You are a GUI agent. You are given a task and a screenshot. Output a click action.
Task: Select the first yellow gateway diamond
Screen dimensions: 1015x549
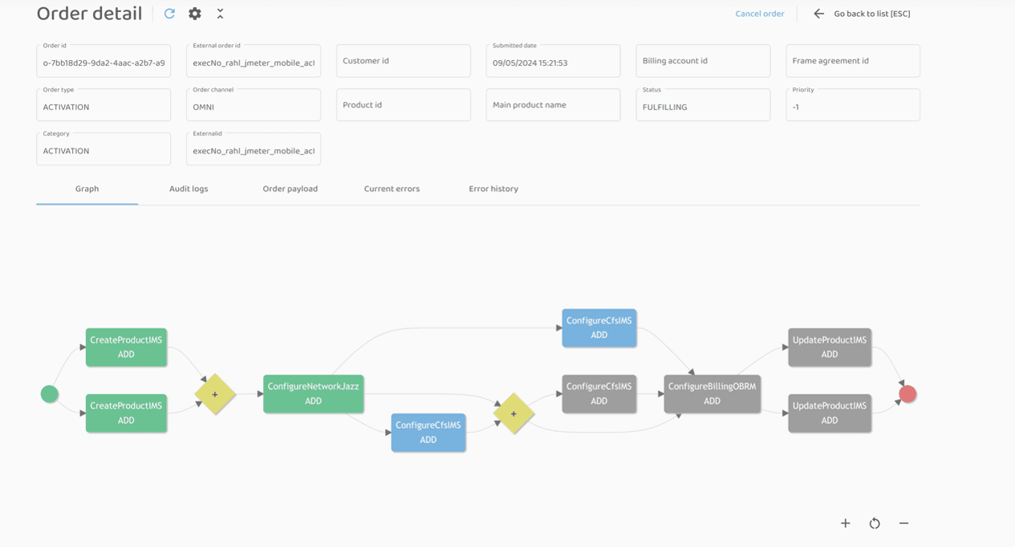[215, 394]
